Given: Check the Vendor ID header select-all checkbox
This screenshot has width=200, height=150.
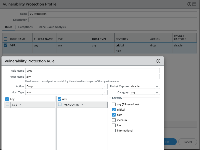Looking at the screenshot, I should point(60,105).
